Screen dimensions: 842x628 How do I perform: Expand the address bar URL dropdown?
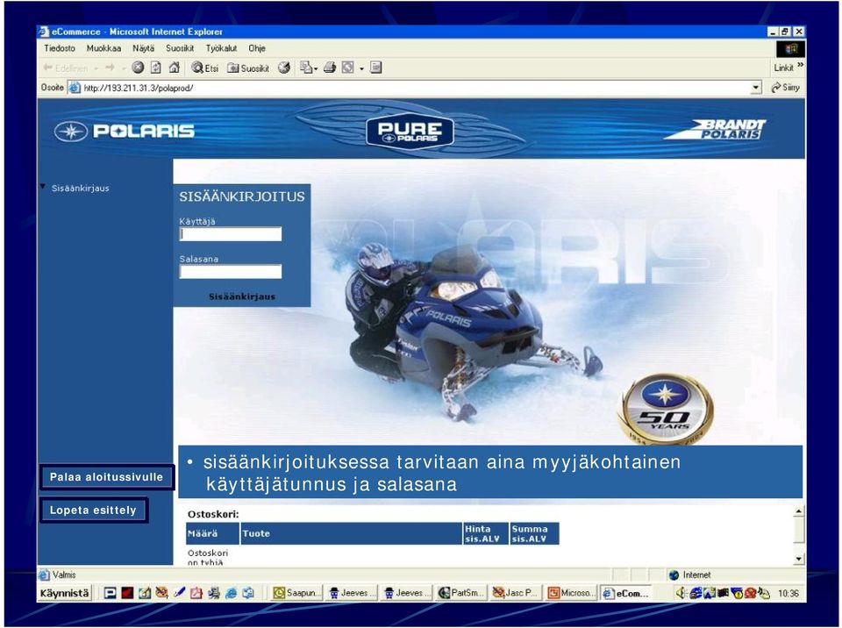[756, 88]
